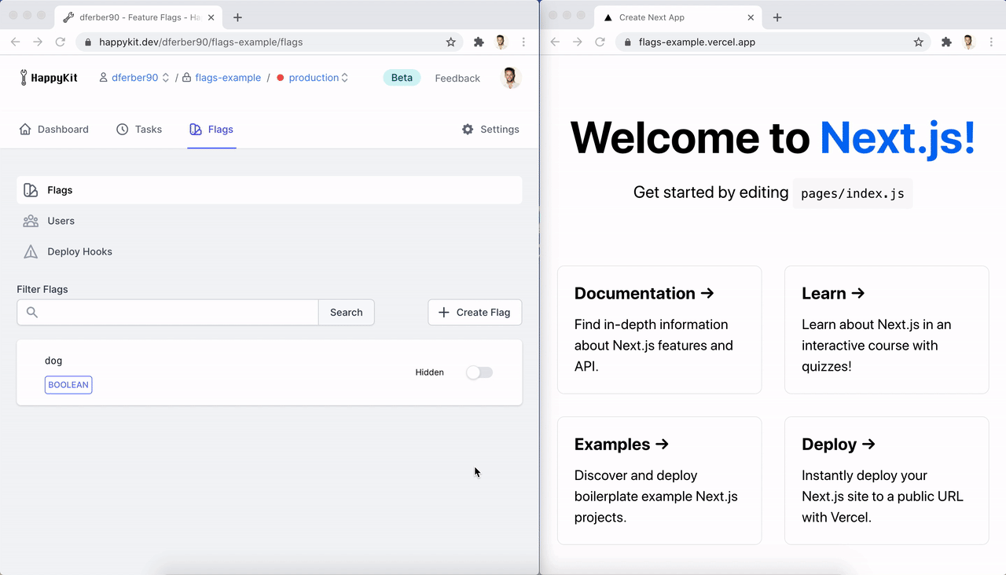Open extensions puzzle icon in left browser

pos(478,42)
